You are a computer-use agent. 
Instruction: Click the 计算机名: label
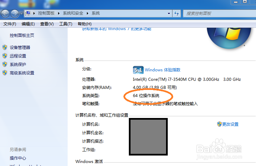91,124
